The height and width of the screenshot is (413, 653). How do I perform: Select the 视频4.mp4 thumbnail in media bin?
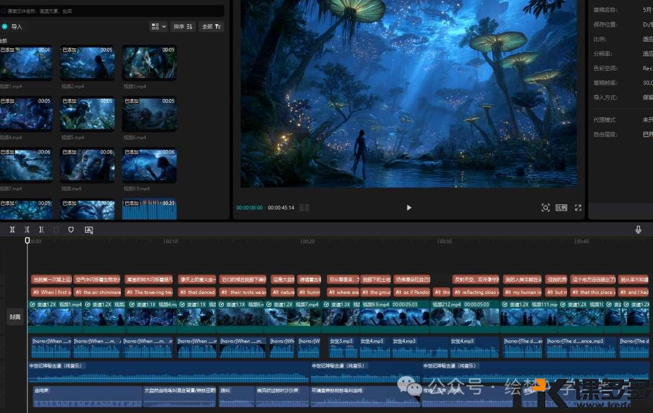pyautogui.click(x=26, y=114)
